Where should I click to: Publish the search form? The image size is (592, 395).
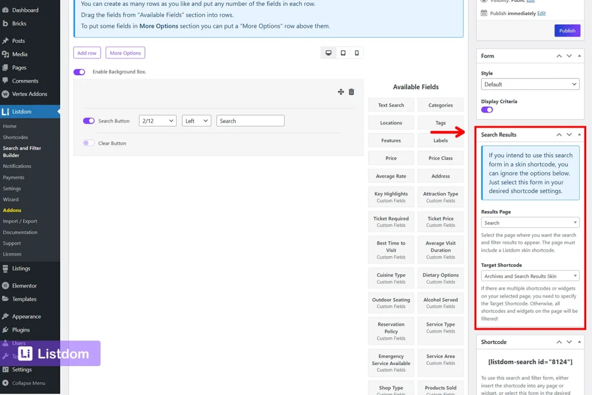pos(567,31)
